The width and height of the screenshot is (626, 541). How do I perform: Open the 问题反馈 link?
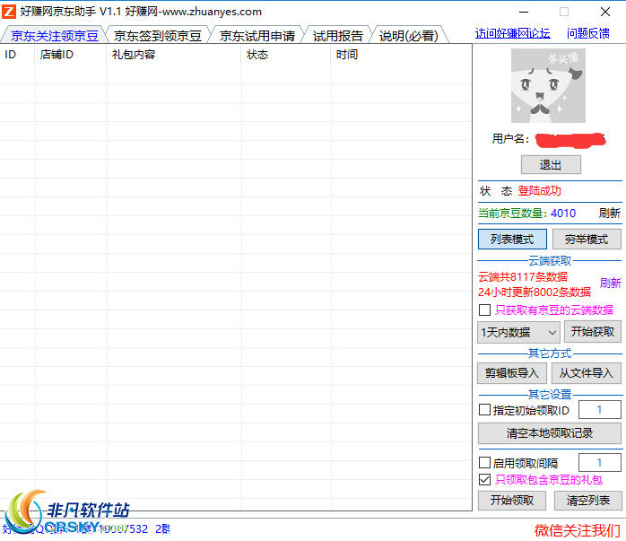(588, 33)
